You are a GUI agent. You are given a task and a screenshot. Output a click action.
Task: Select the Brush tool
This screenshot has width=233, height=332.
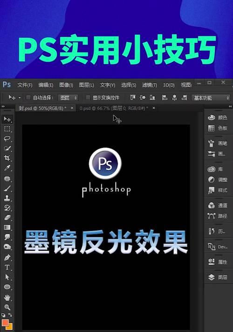(x=7, y=189)
